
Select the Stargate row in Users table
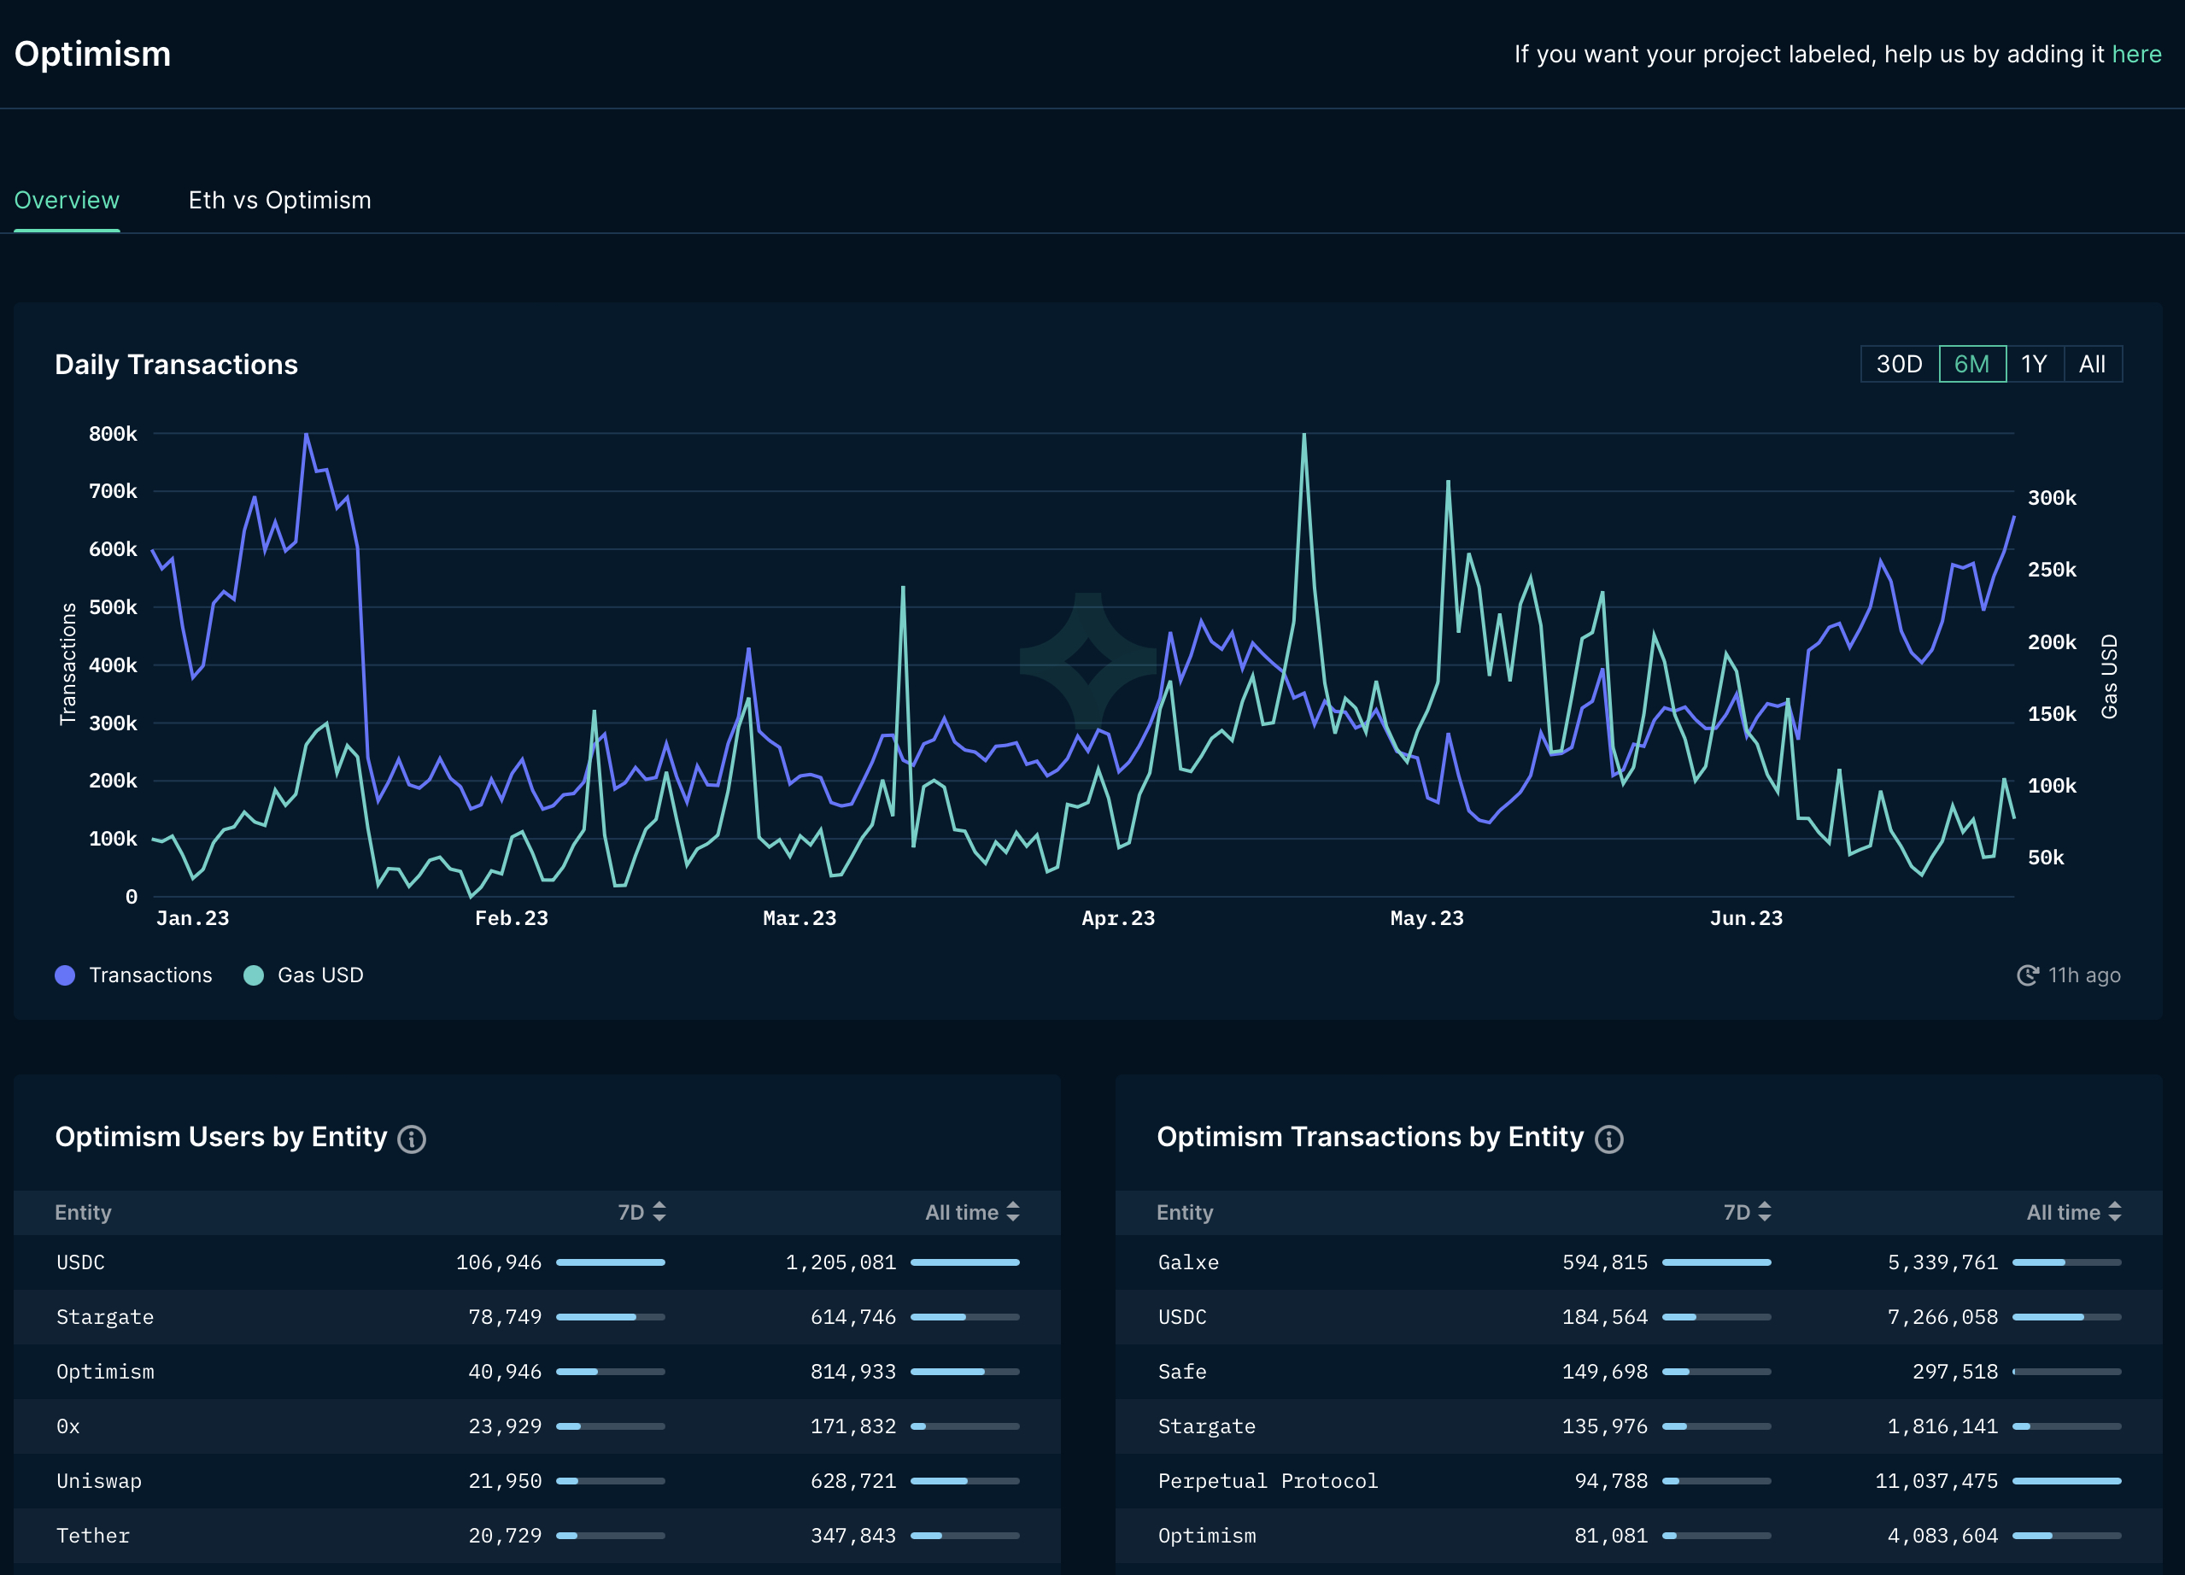point(536,1317)
